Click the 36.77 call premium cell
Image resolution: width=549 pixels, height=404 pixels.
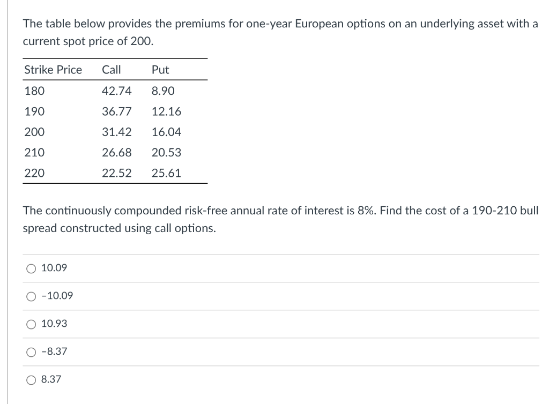116,111
